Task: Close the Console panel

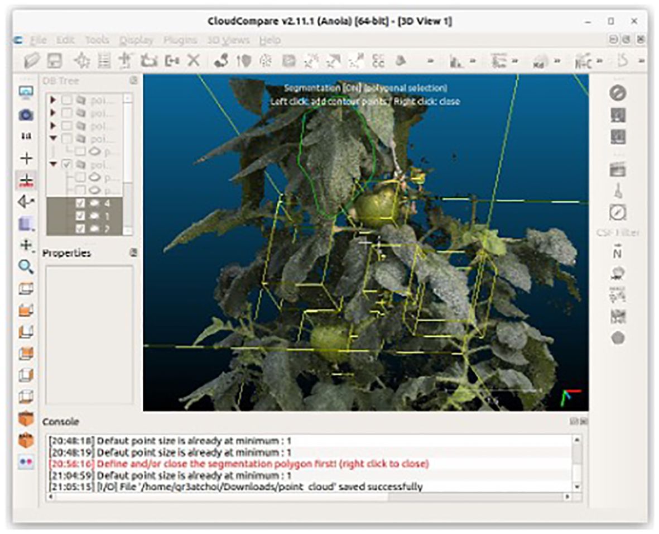Action: (583, 421)
